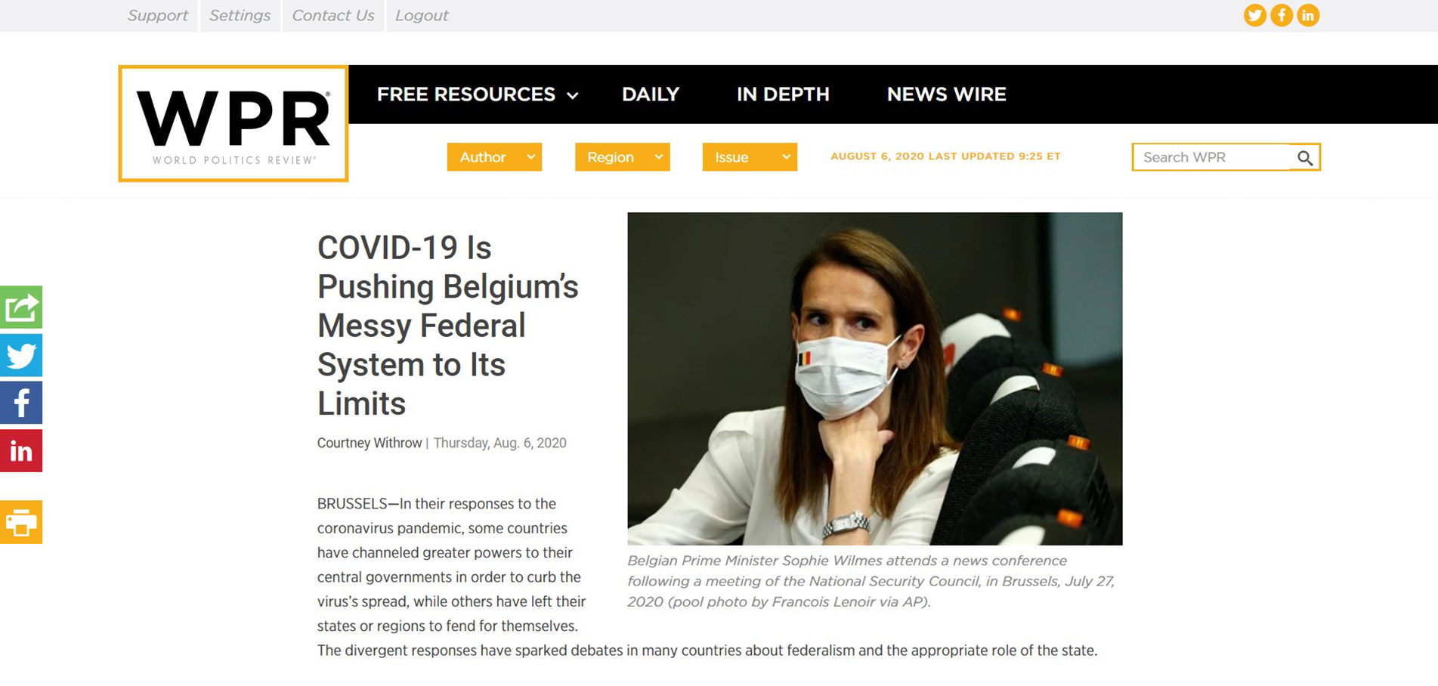This screenshot has width=1438, height=686.
Task: Open the Author dropdown filter
Action: [x=494, y=157]
